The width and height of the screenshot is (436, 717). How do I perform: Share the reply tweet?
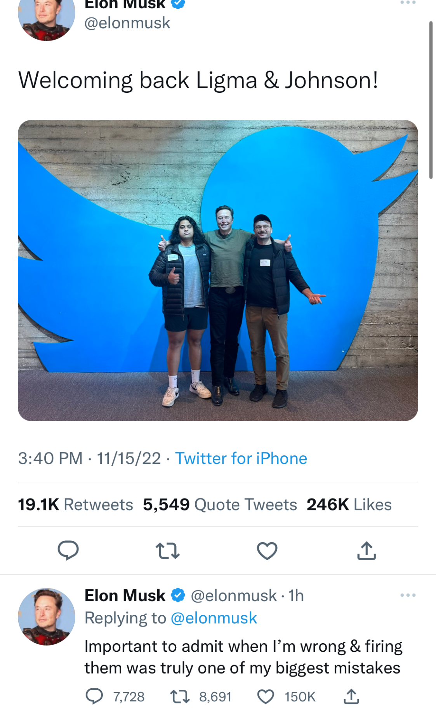click(x=351, y=696)
